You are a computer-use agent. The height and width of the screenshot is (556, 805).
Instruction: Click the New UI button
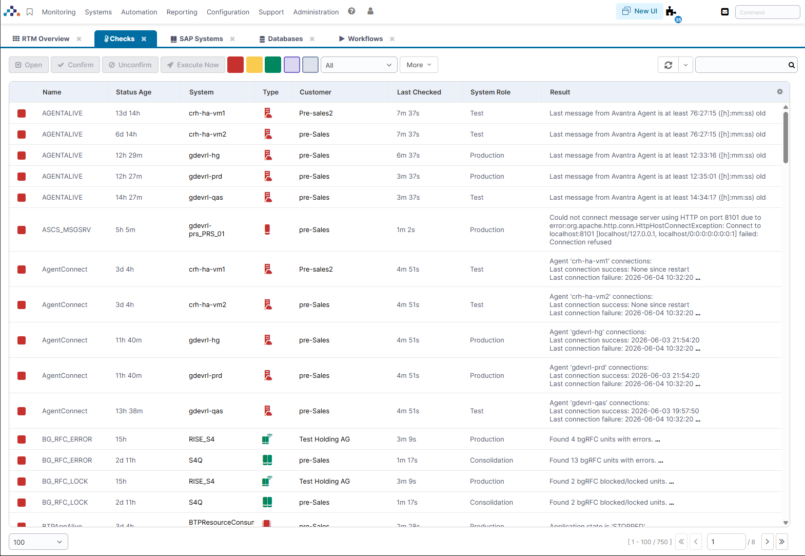tap(639, 11)
